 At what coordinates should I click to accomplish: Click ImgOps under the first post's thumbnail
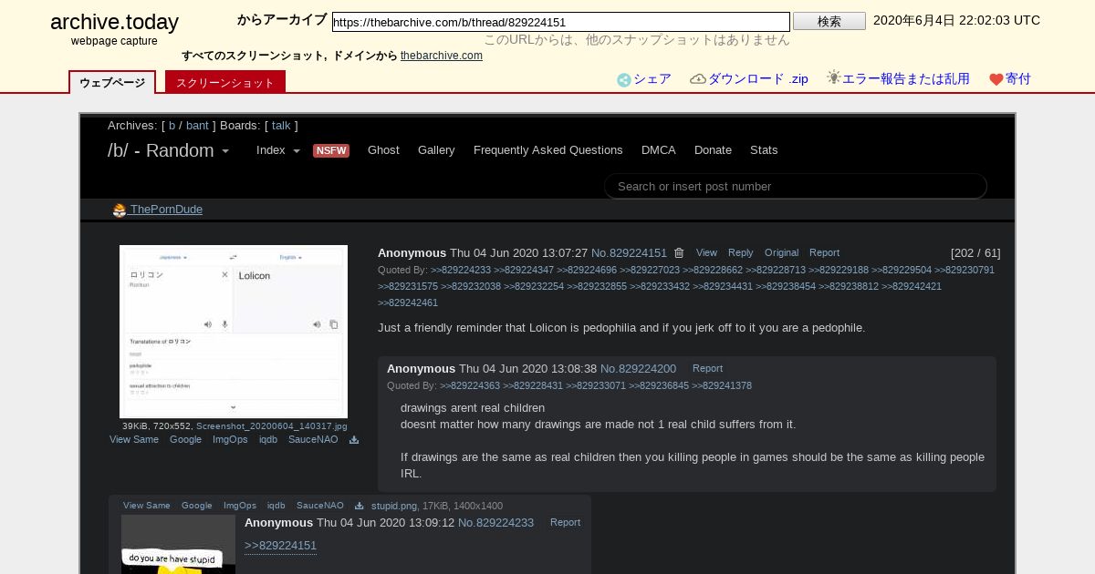coord(230,440)
